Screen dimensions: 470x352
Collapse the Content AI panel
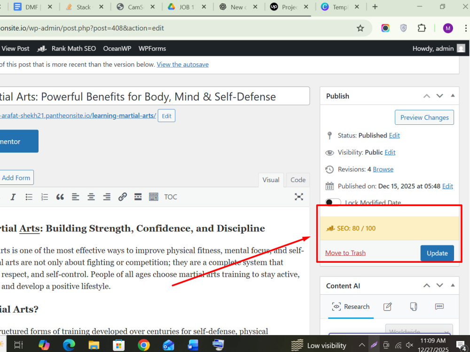(x=453, y=285)
